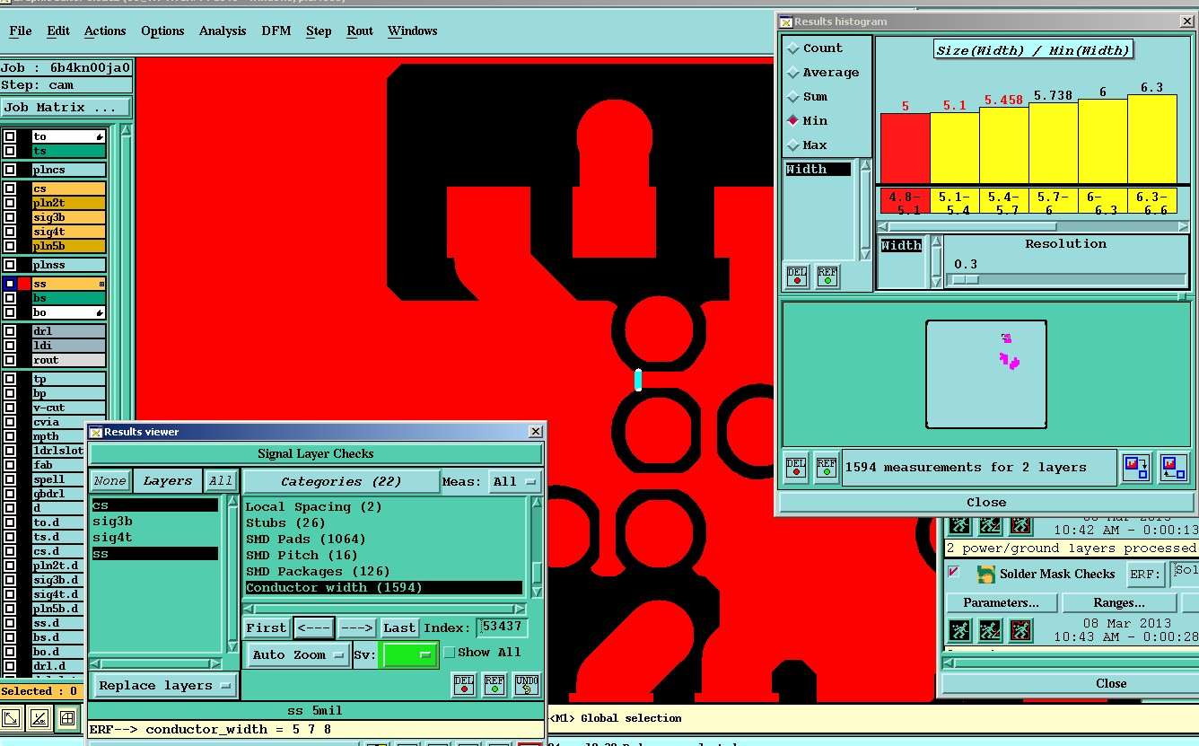Viewport: 1199px width, 746px height.
Task: Select the Sum radio option
Action: [793, 97]
